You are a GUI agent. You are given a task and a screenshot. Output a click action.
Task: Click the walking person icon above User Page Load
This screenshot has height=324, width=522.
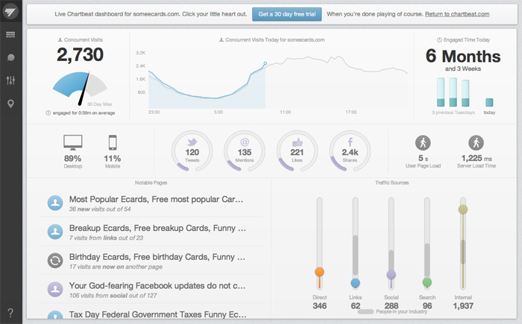coord(423,143)
